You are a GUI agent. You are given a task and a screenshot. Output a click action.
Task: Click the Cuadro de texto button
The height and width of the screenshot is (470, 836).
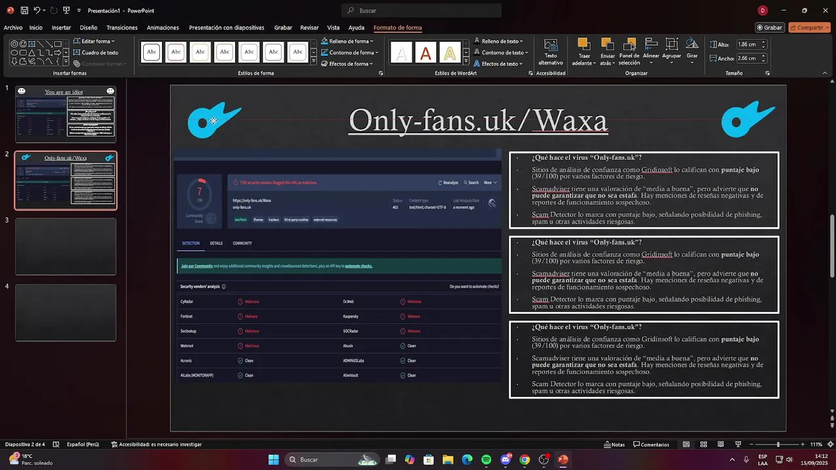pos(96,52)
